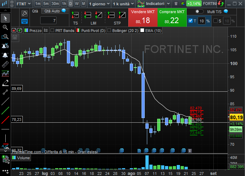This screenshot has height=176, width=245.
Task: Open the list icon next to Prezzo
Action: coord(46,31)
